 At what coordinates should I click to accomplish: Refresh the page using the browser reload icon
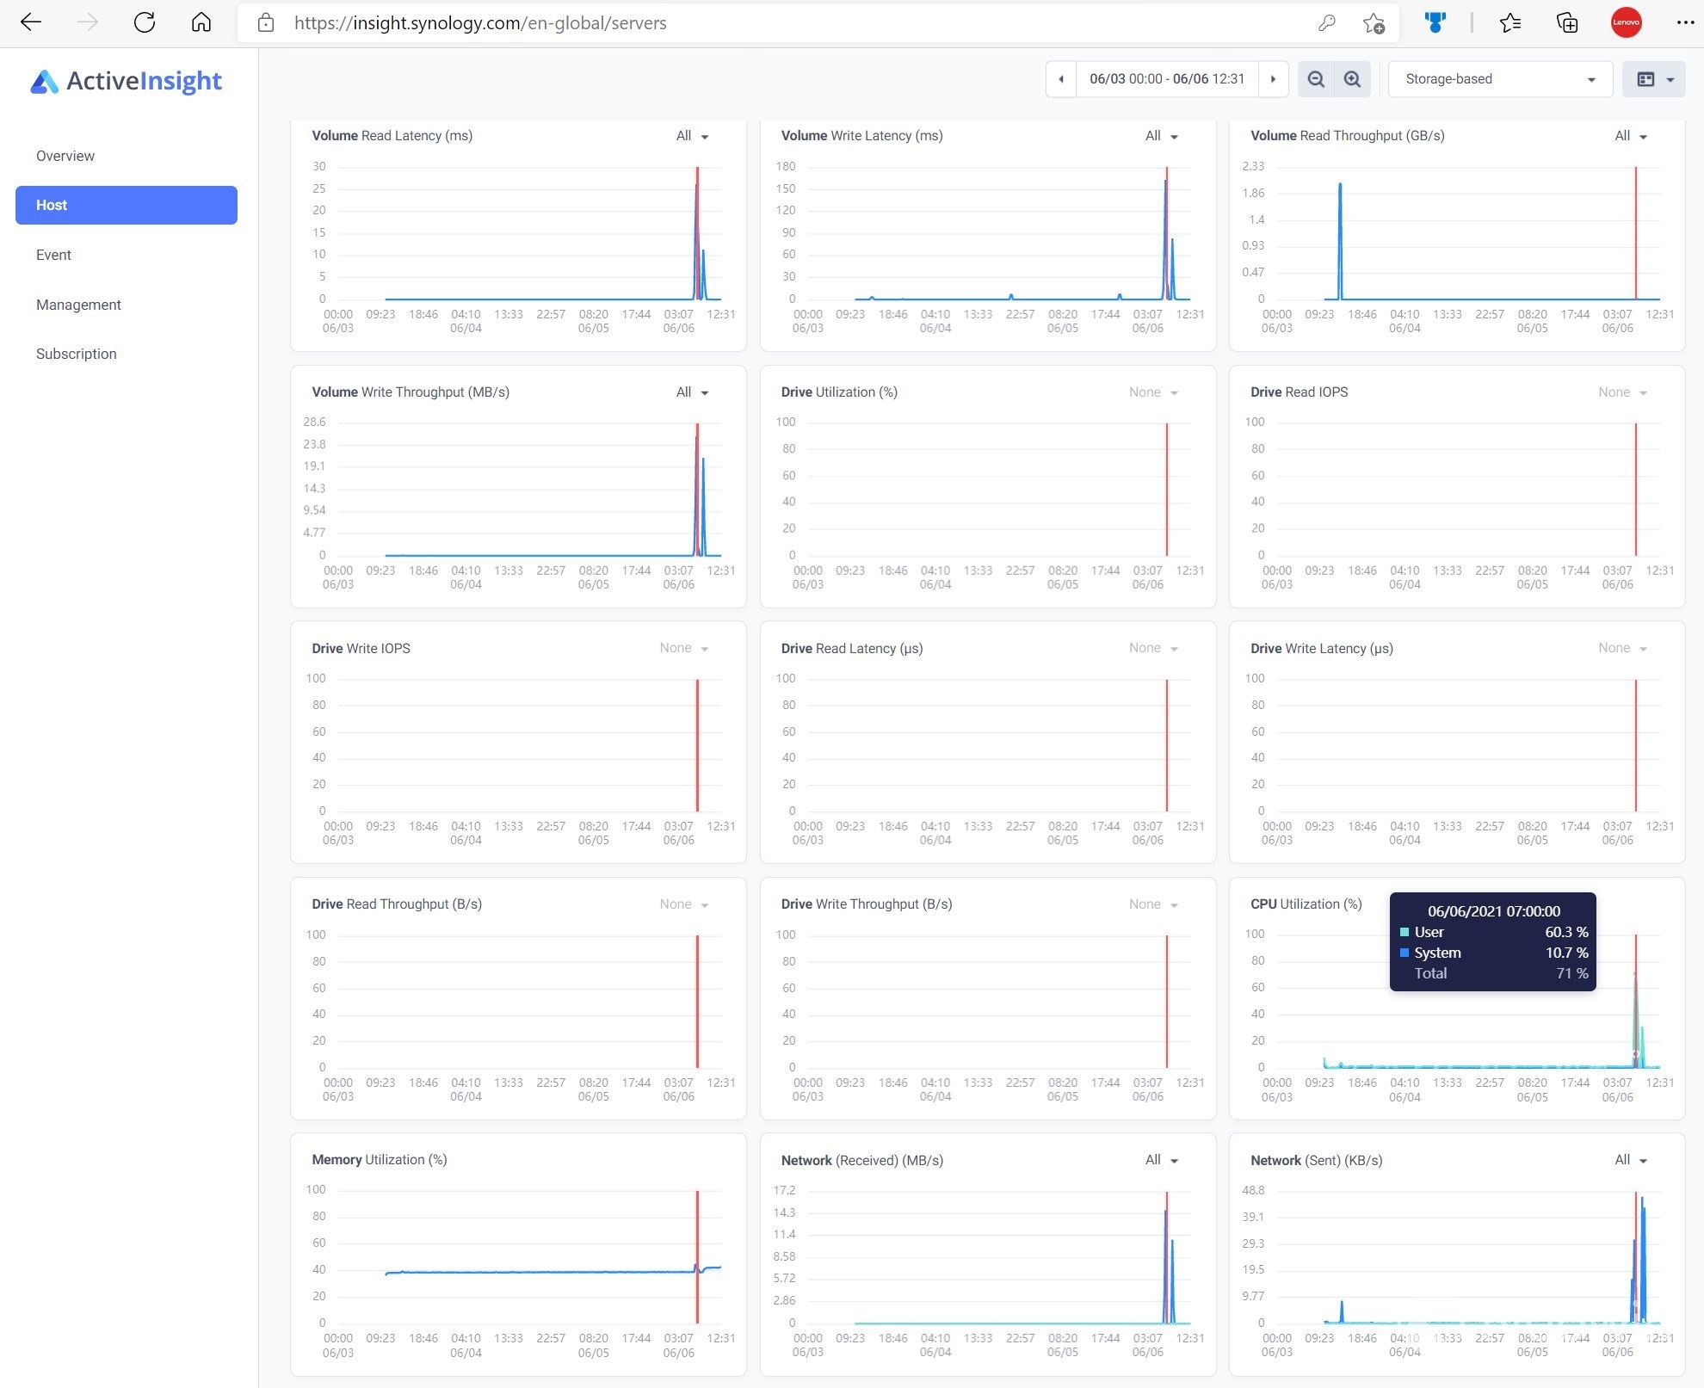click(x=145, y=22)
